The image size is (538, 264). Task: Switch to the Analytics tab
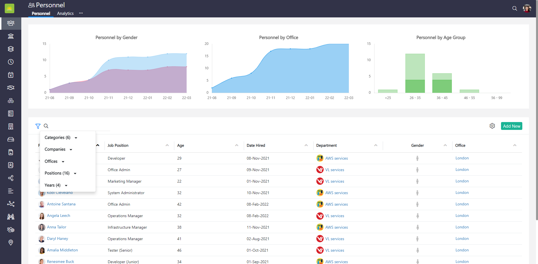click(65, 13)
